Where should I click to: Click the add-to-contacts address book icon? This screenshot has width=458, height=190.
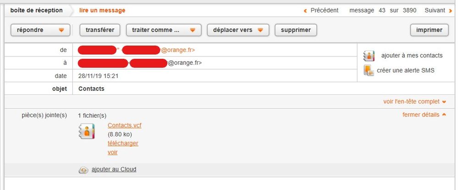click(369, 56)
